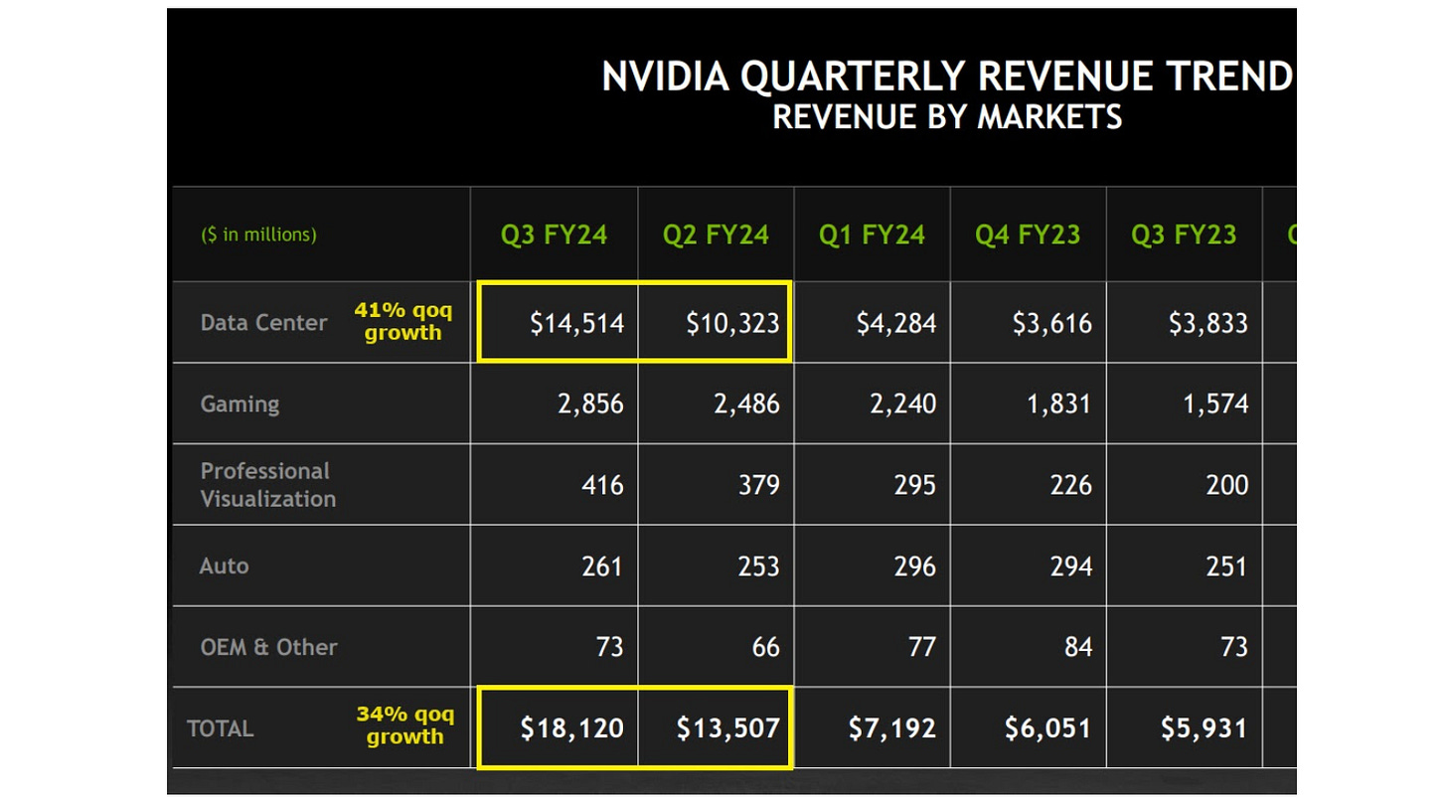Click the $5,931 total value

click(x=1205, y=728)
